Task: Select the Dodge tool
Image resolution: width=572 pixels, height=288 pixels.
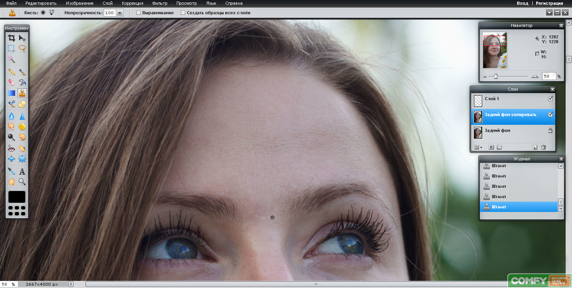Action: [12, 137]
